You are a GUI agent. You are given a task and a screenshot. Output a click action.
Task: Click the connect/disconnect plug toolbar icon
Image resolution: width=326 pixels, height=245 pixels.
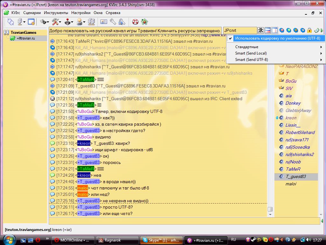point(11,22)
